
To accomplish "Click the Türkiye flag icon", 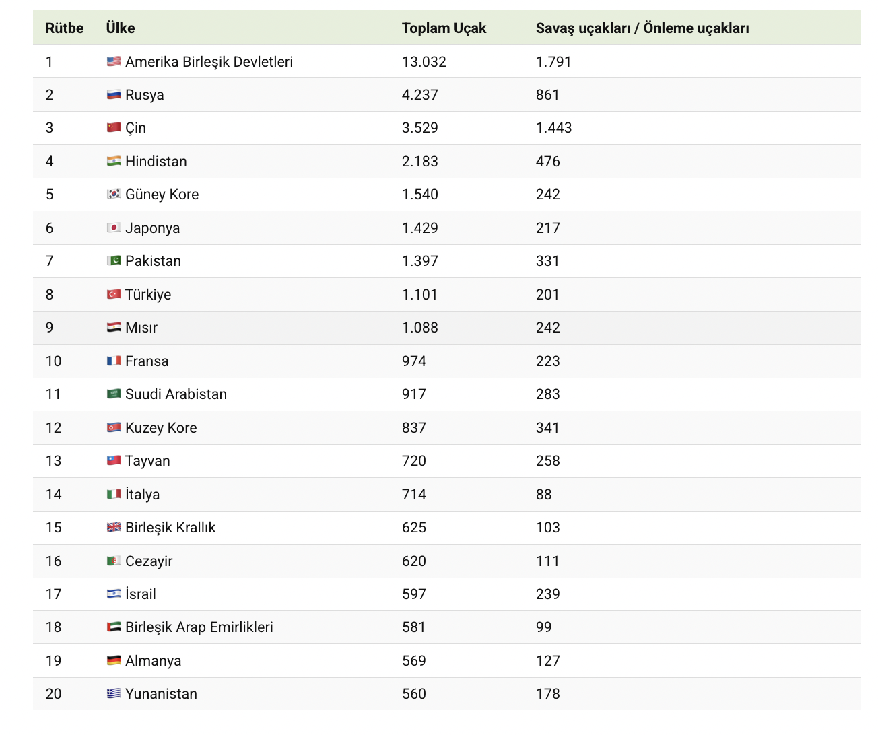I will tap(113, 294).
